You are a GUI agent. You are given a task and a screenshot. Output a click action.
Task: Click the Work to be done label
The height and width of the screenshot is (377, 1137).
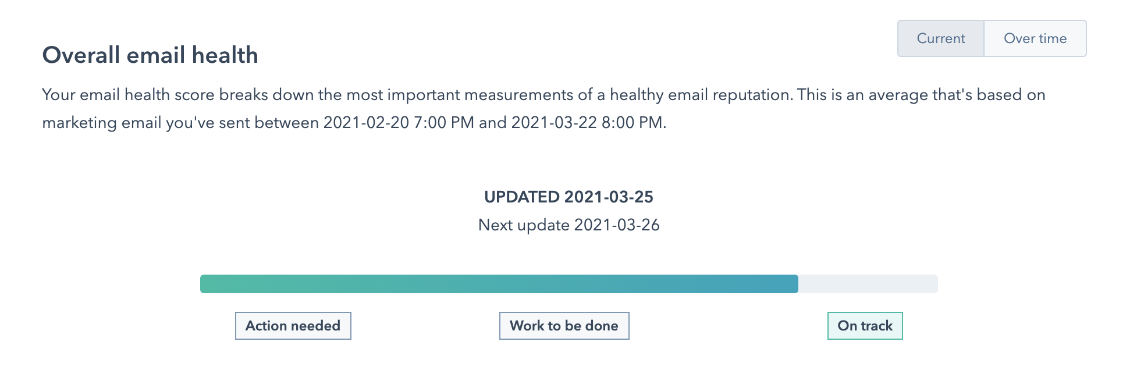[564, 326]
